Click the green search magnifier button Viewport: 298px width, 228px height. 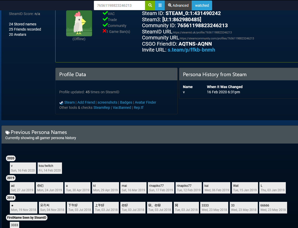coord(150,5)
